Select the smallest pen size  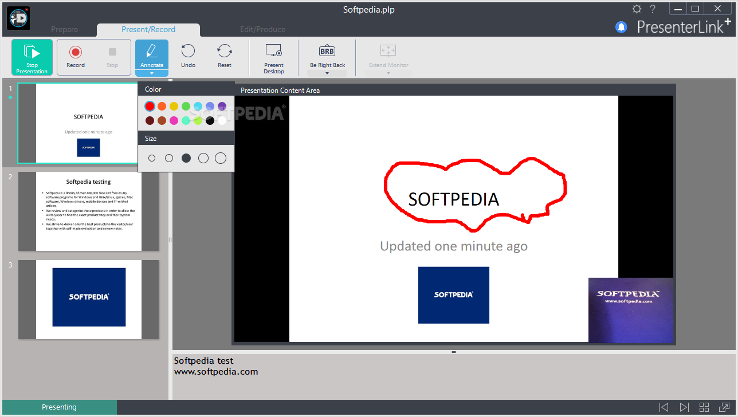click(152, 158)
